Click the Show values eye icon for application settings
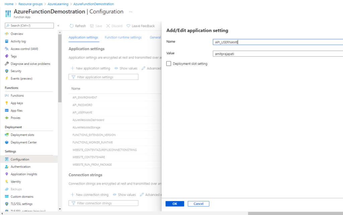The height and width of the screenshot is (215, 343). [x=116, y=68]
